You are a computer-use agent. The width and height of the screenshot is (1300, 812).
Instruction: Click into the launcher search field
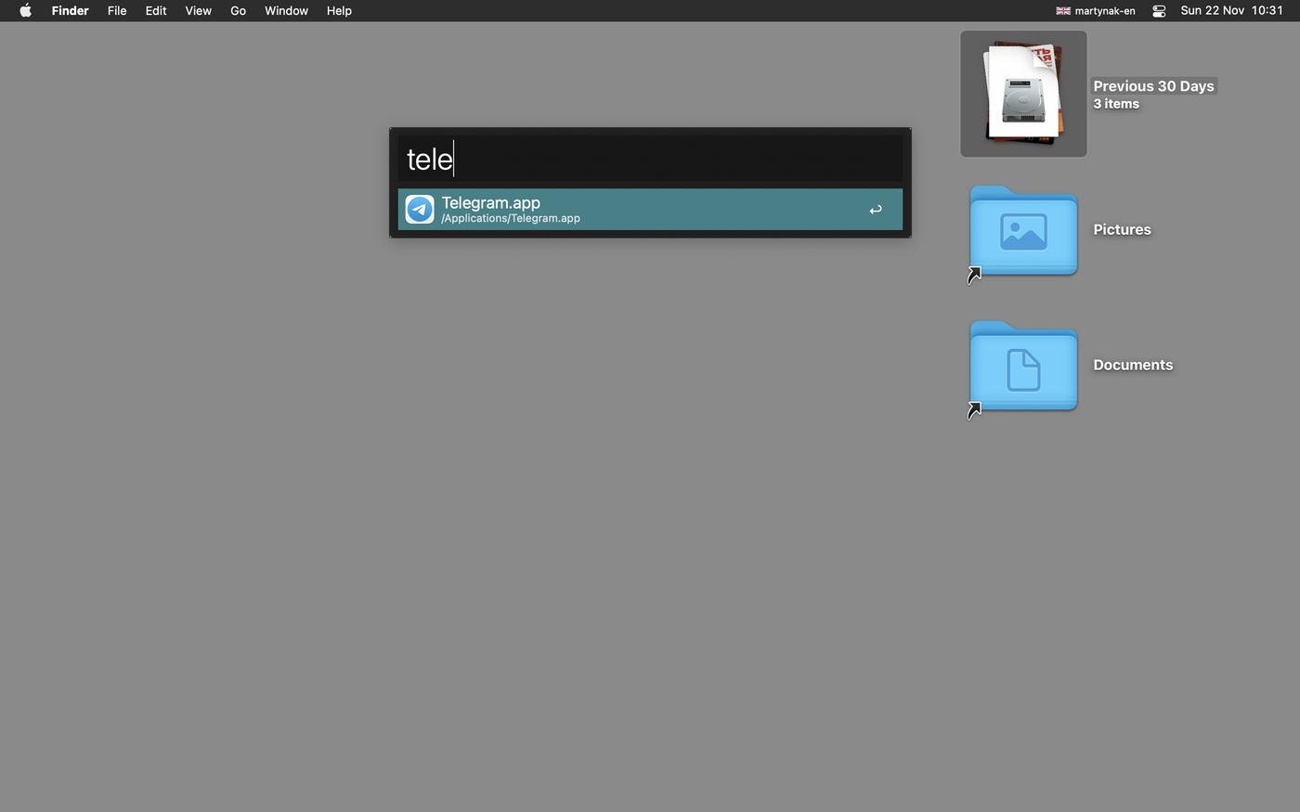(650, 159)
